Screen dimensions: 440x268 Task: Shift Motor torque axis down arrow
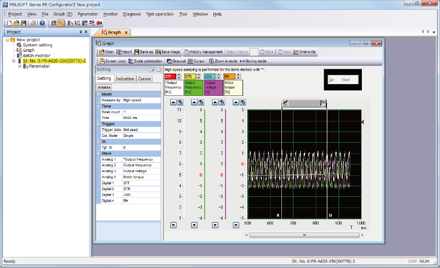236,225
